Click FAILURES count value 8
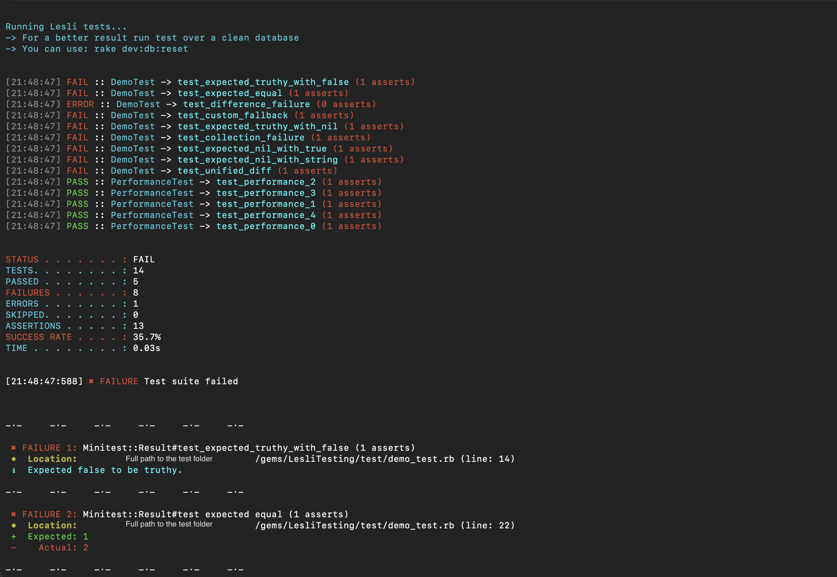Viewport: 837px width, 577px height. point(135,293)
